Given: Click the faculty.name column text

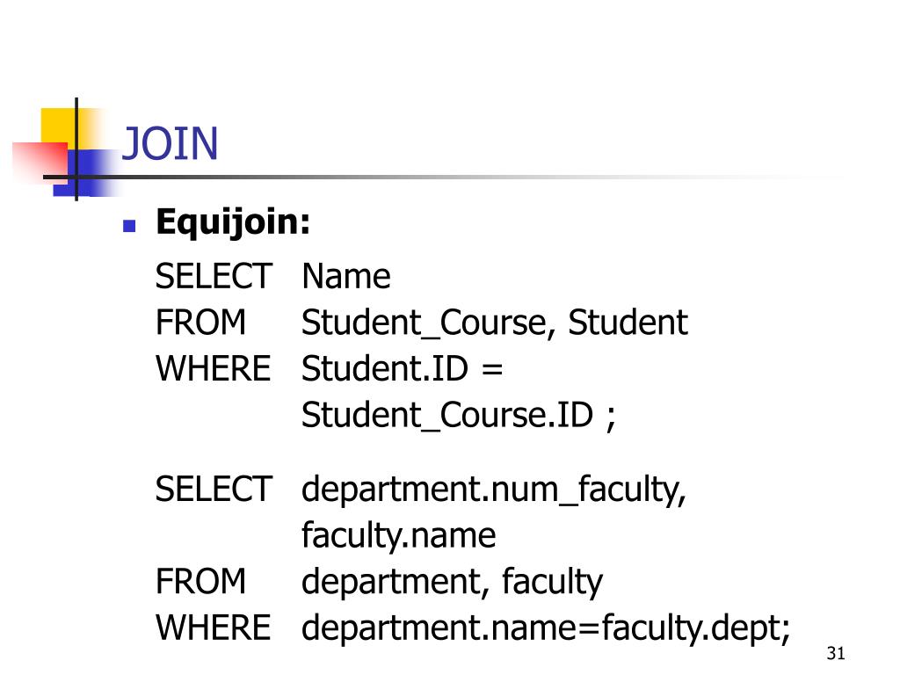Looking at the screenshot, I should pos(398,537).
